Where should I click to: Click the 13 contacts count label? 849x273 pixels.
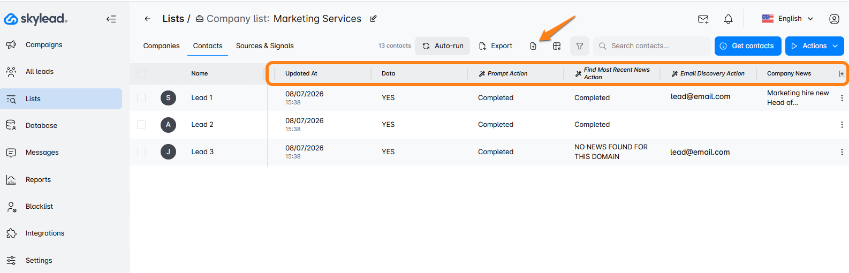395,46
